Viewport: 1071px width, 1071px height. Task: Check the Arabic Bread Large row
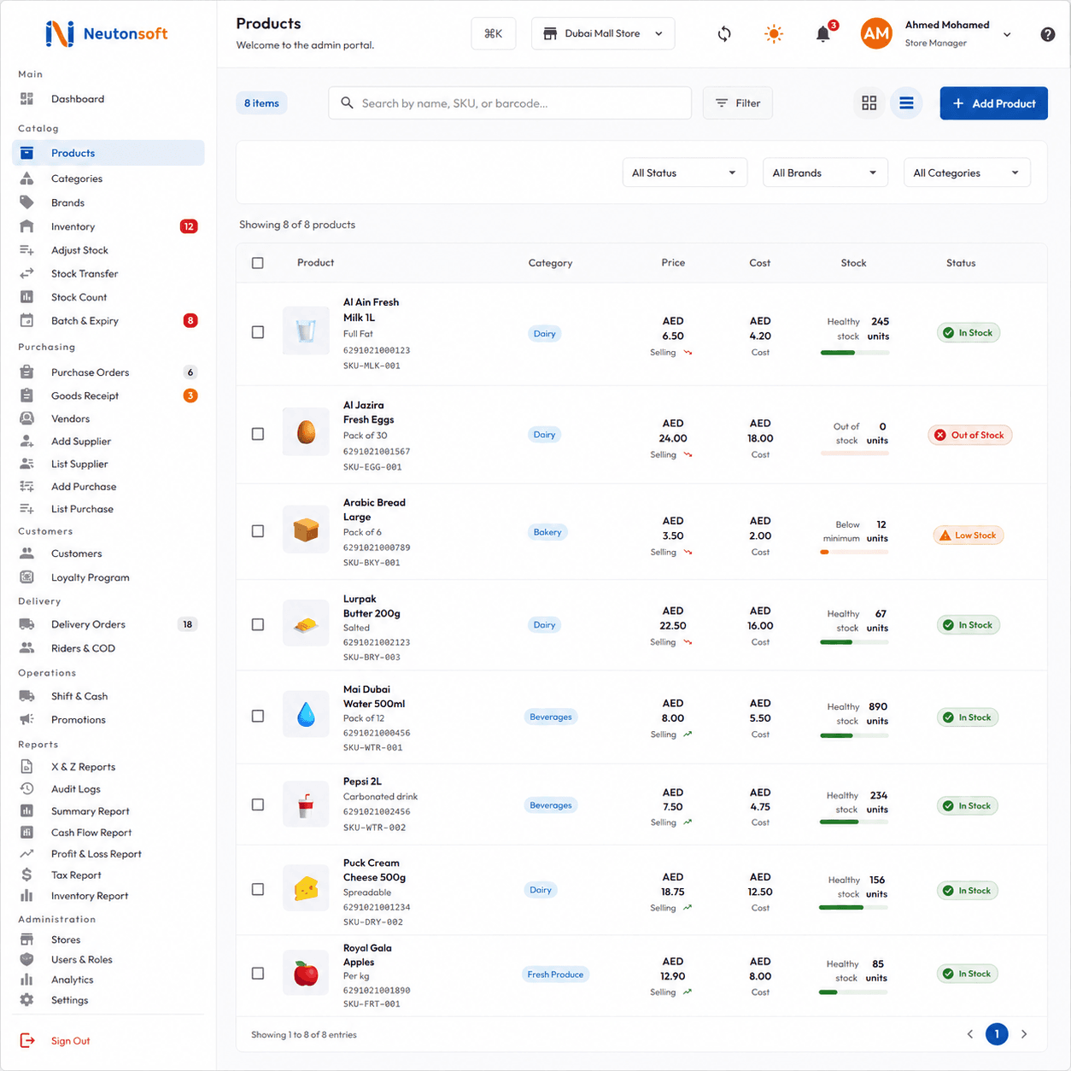pyautogui.click(x=258, y=531)
